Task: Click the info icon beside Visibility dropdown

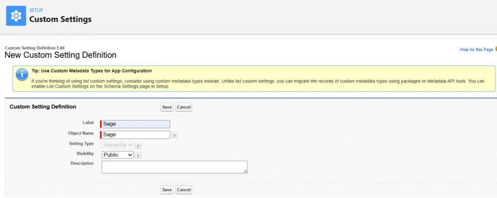Action: (x=138, y=155)
